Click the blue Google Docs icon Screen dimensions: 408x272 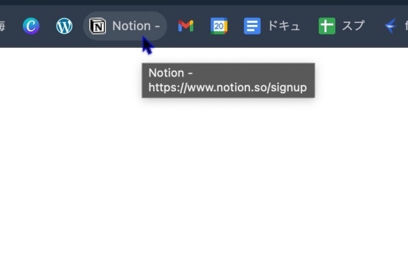[x=252, y=26]
